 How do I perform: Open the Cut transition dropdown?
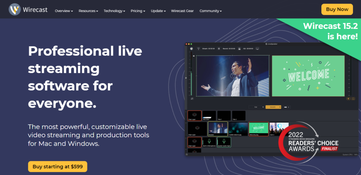(x=257, y=107)
